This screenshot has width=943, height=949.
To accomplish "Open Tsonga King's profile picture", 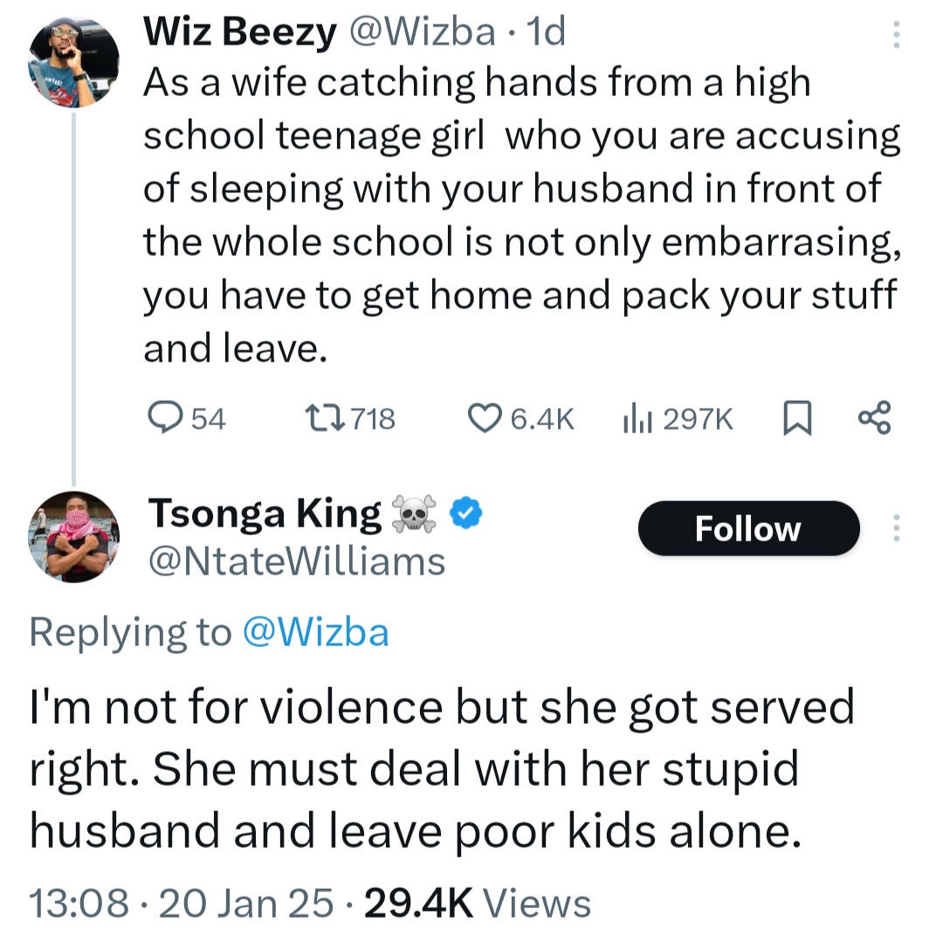I will point(73,536).
